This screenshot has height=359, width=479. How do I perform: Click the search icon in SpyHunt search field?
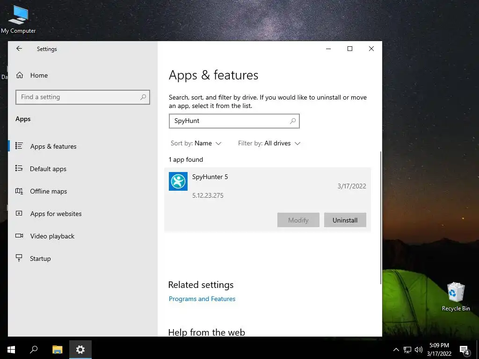(293, 121)
